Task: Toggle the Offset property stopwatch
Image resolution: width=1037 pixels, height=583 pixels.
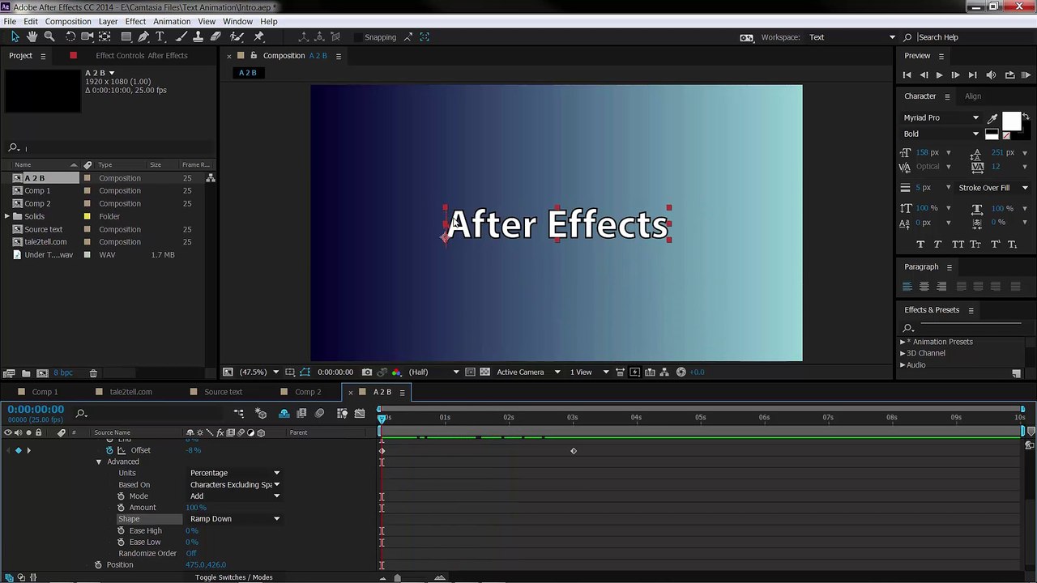Action: [109, 450]
